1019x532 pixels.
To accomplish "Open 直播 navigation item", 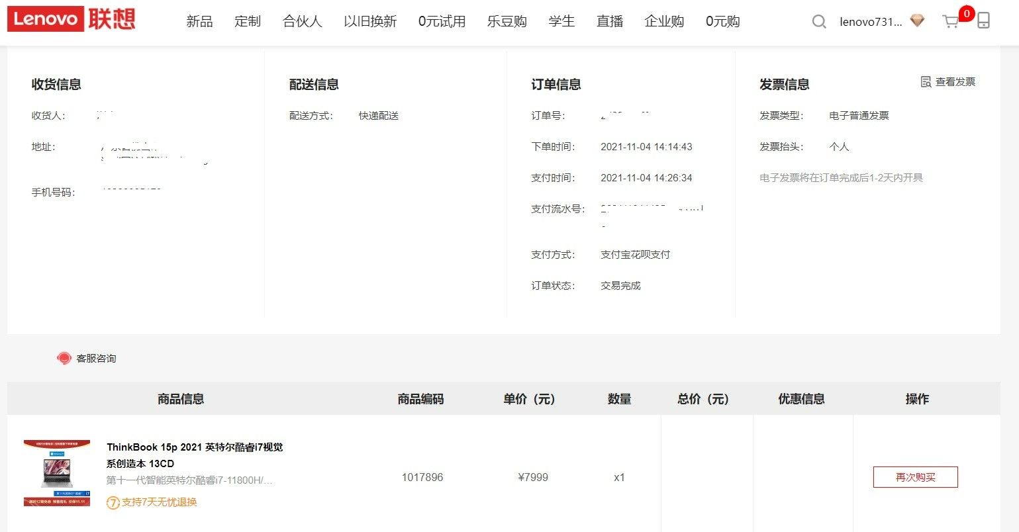I will coord(610,21).
